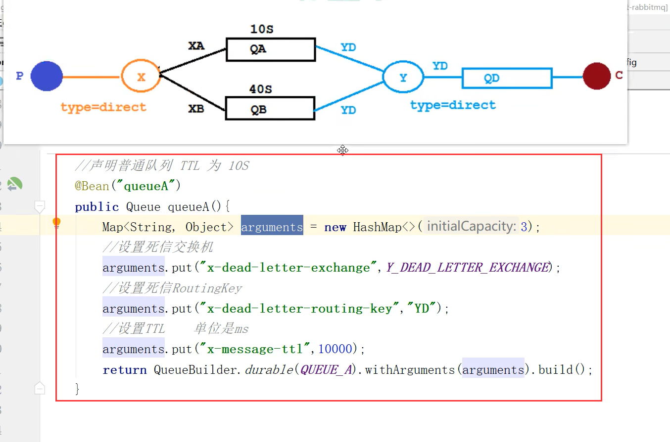Click the 10S label above QA
Screen dimensions: 670x442
click(262, 30)
